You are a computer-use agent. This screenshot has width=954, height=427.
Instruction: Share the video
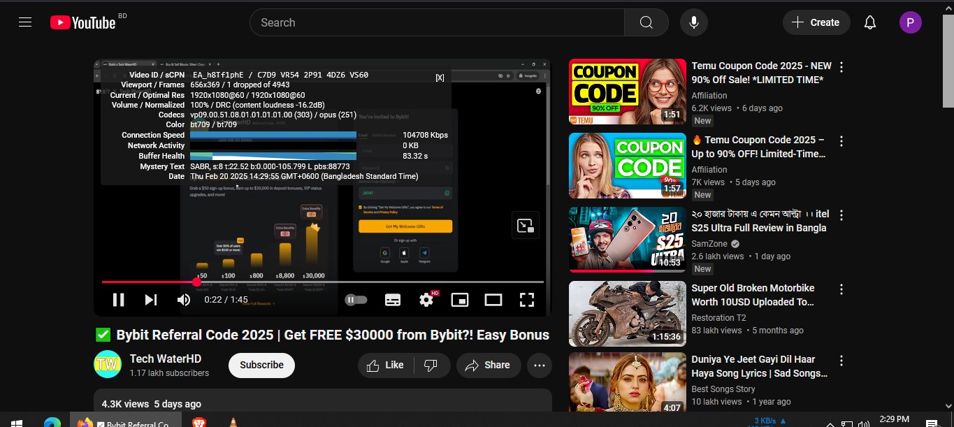point(488,365)
